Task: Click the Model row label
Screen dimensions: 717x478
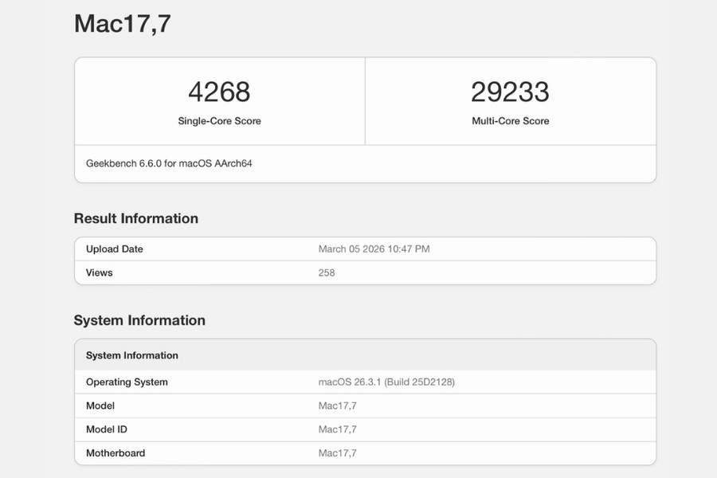Action: pos(100,406)
